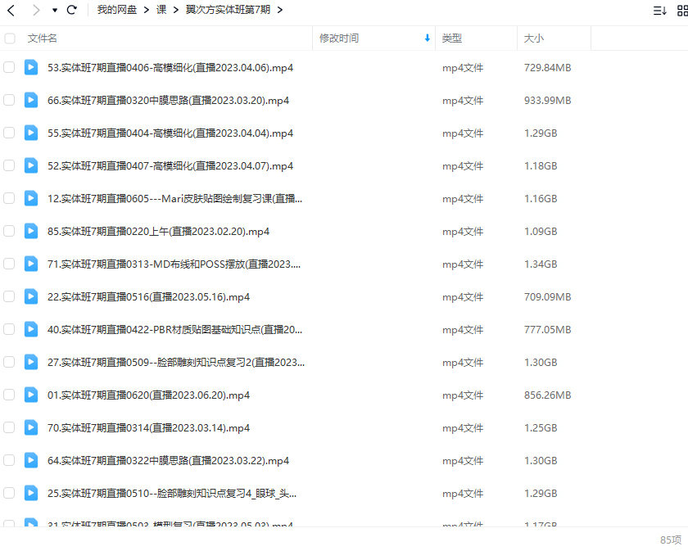Click the blue sort arrow in 修改时间 column

point(427,38)
